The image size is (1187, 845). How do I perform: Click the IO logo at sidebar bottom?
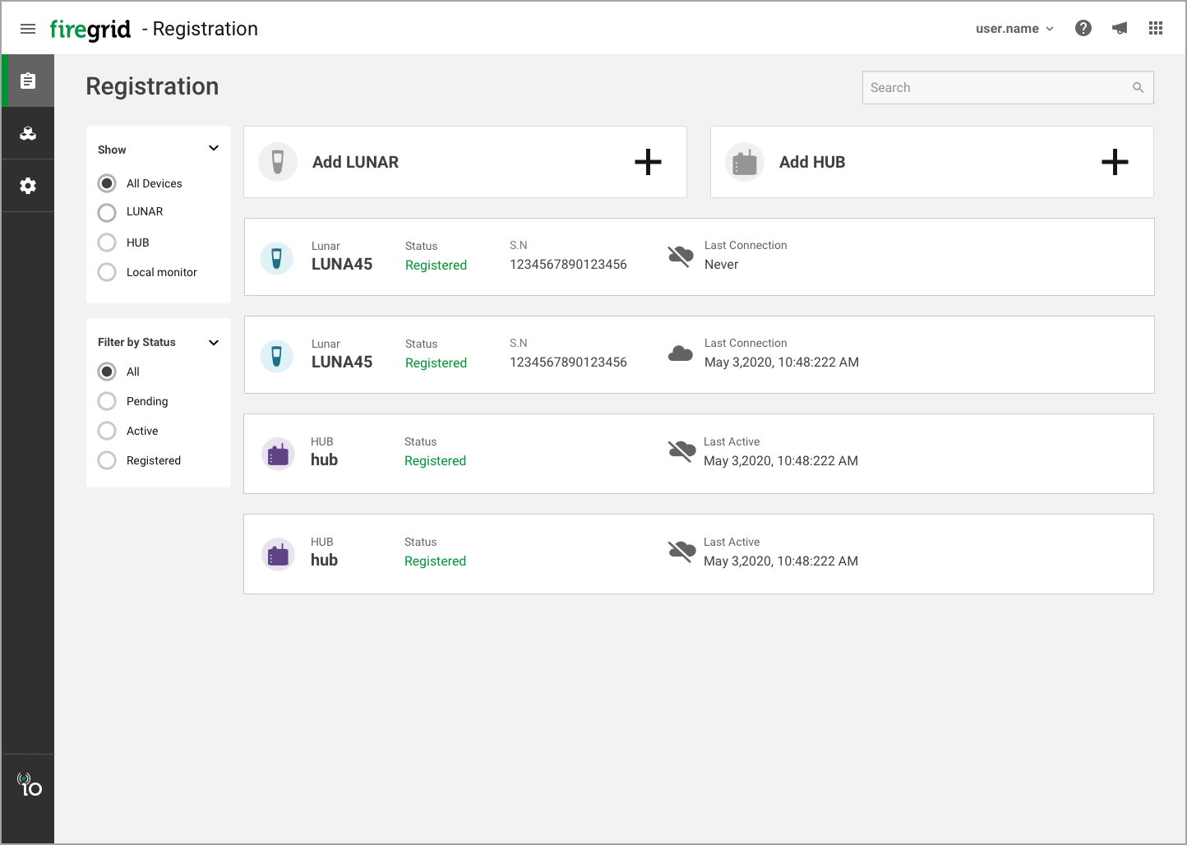(30, 785)
